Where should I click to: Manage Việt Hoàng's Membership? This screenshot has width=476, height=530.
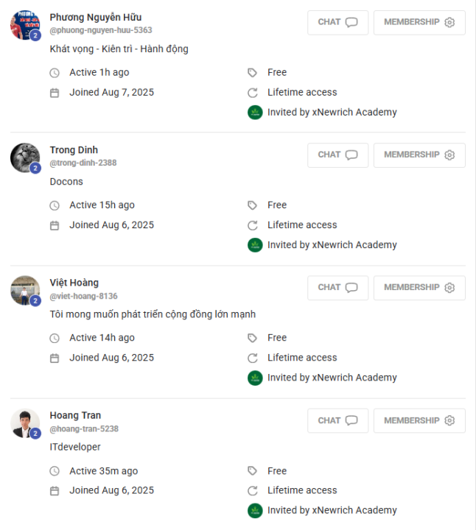pyautogui.click(x=419, y=287)
